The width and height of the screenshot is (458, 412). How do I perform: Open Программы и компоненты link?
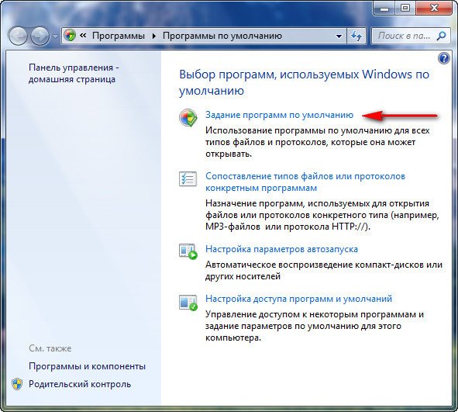(x=87, y=366)
